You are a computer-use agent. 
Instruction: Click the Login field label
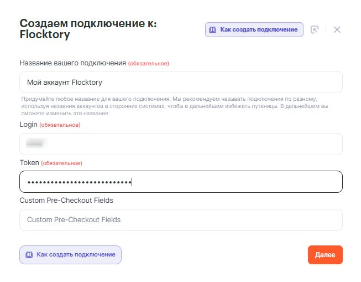[28, 125]
